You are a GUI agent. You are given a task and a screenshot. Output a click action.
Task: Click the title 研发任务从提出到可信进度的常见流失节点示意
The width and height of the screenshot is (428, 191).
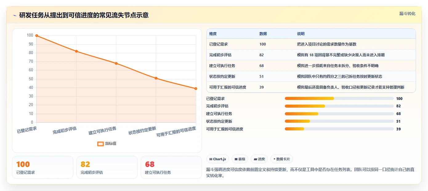84,15
